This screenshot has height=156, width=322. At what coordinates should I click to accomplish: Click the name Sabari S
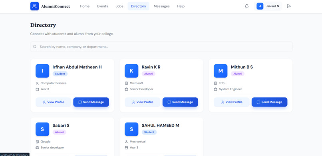tap(61, 125)
